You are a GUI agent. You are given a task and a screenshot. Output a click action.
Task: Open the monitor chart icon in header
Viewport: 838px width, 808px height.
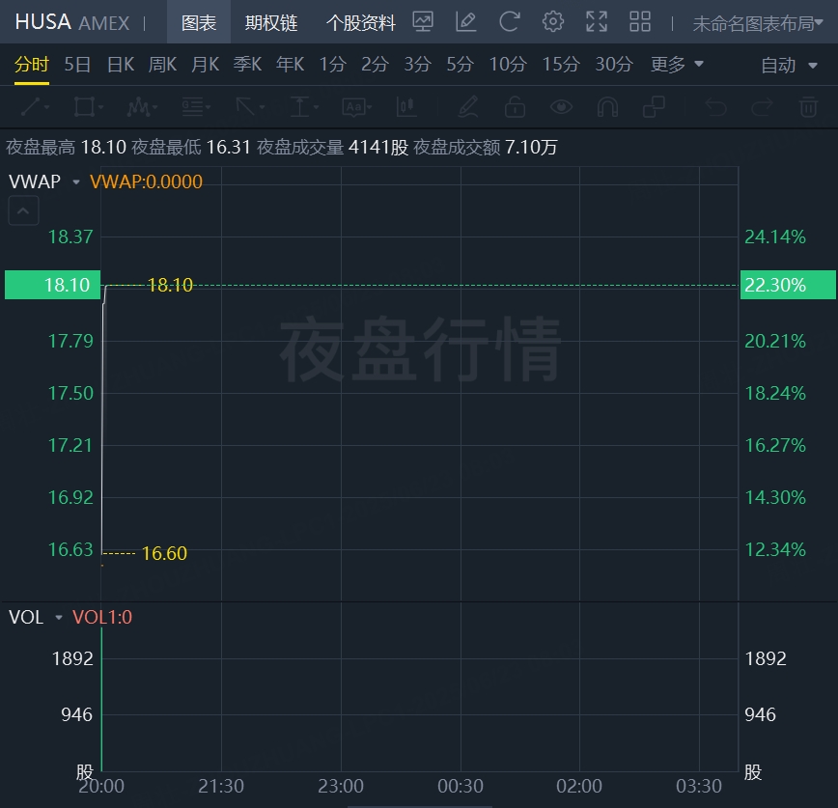[x=423, y=22]
